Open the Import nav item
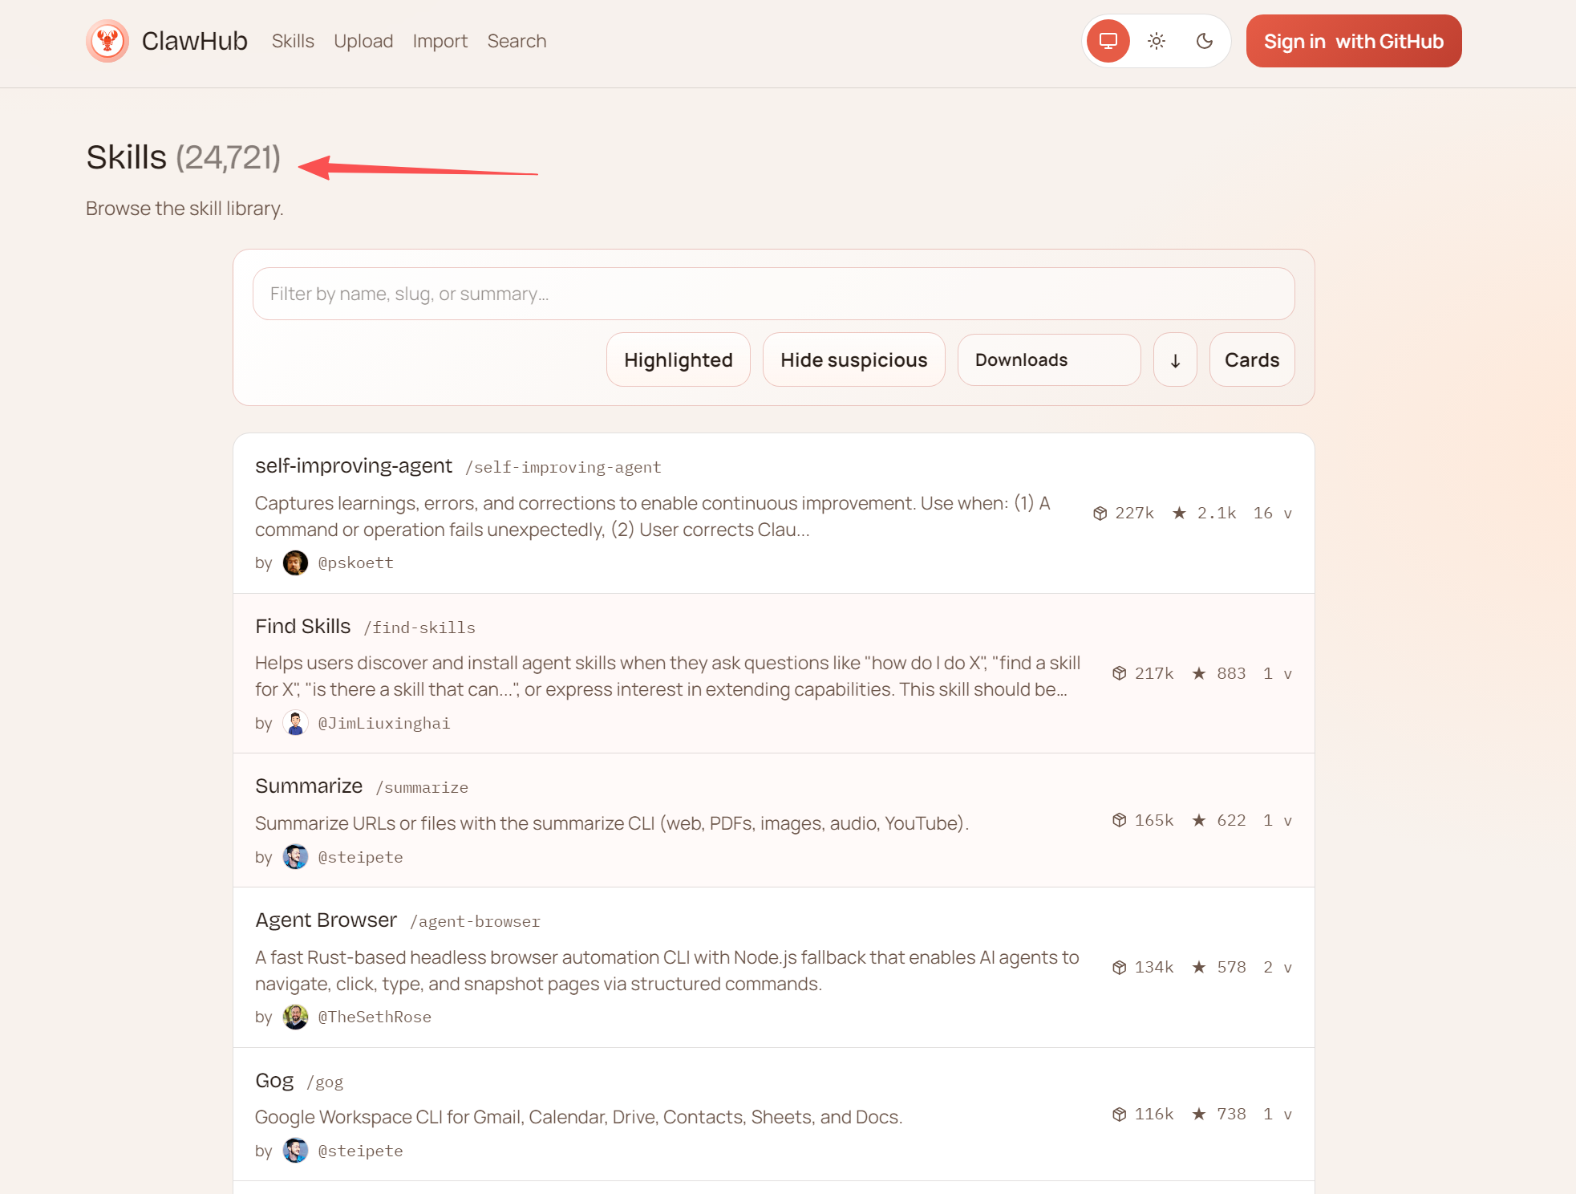Image resolution: width=1576 pixels, height=1194 pixels. tap(440, 41)
